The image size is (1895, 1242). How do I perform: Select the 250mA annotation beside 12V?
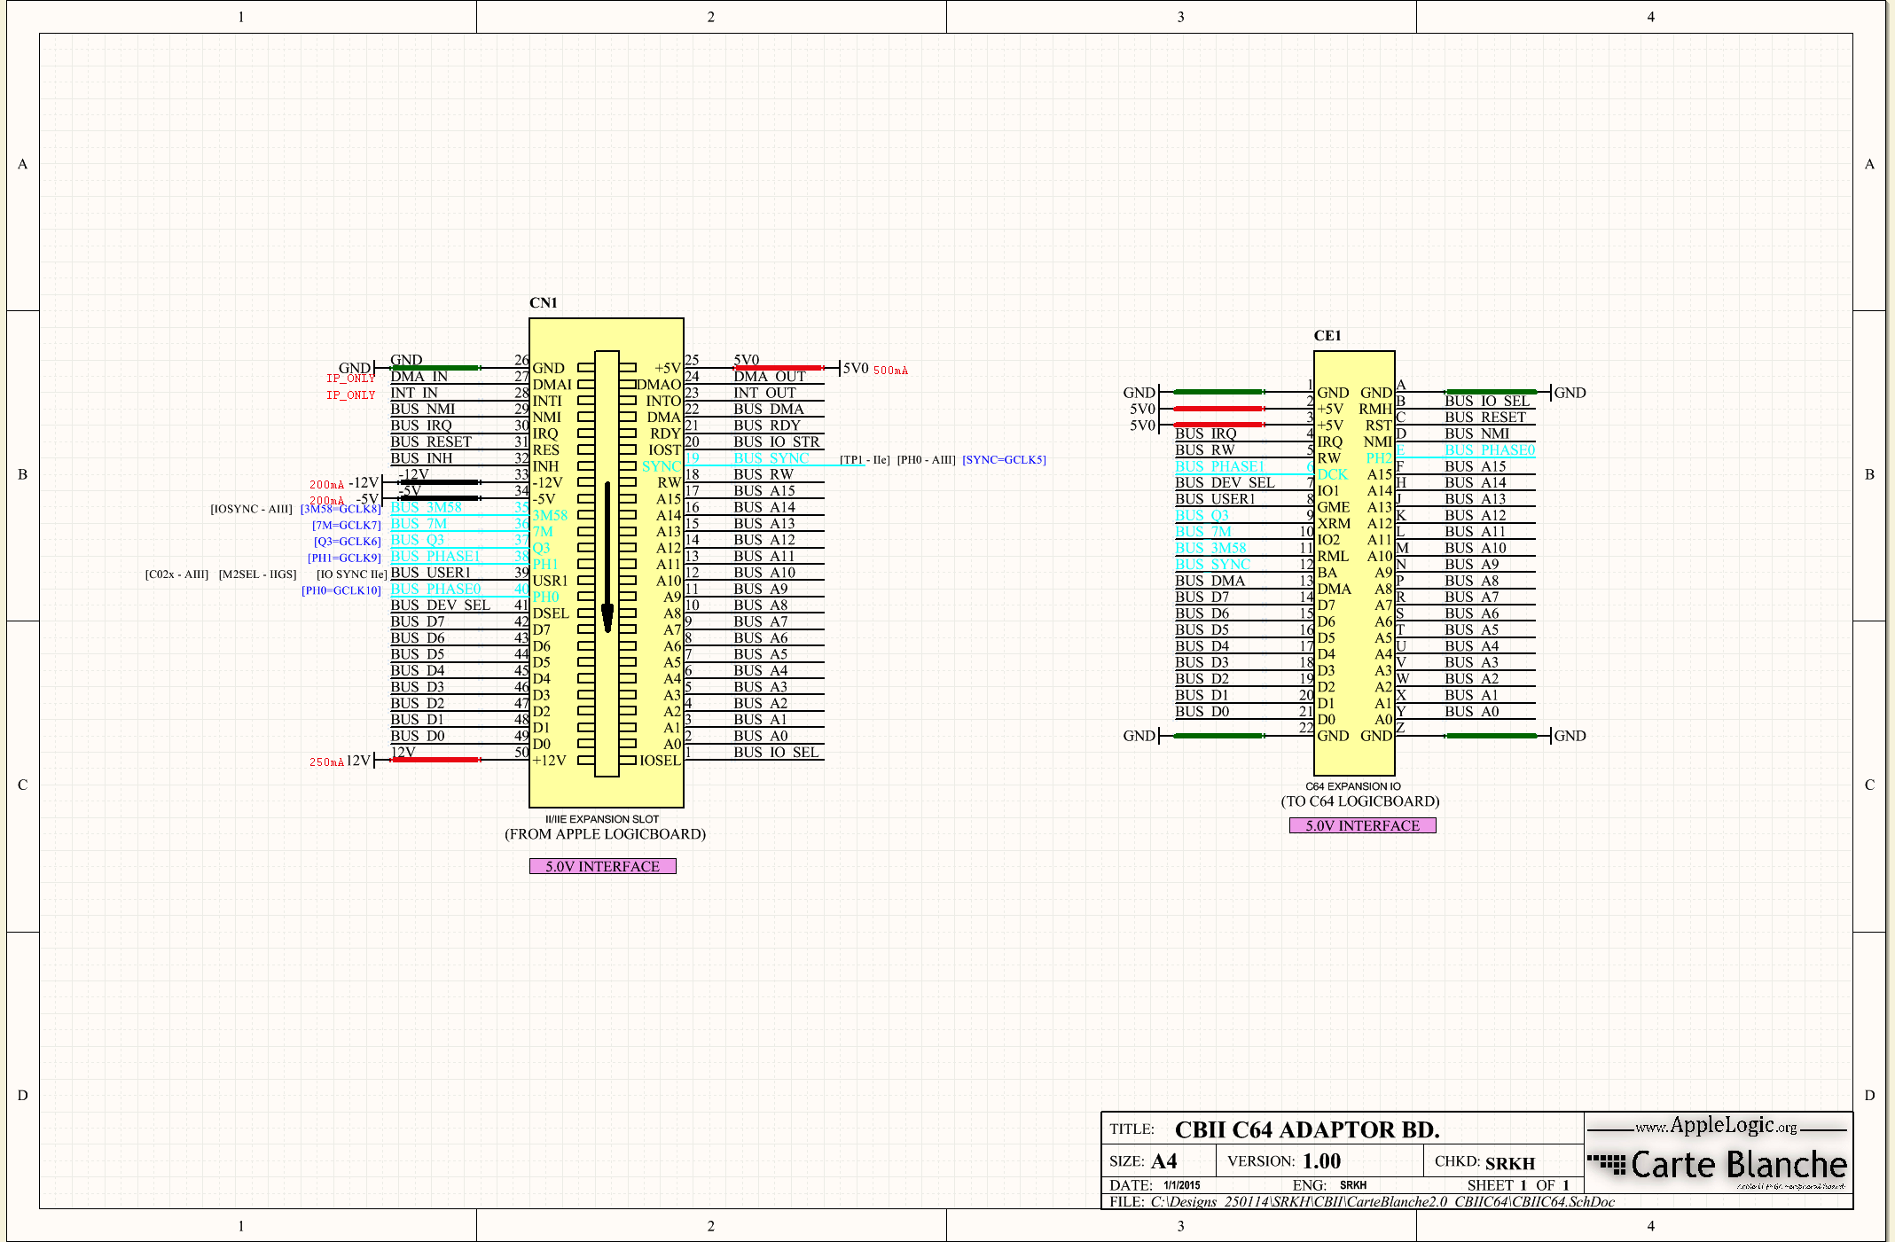click(326, 762)
